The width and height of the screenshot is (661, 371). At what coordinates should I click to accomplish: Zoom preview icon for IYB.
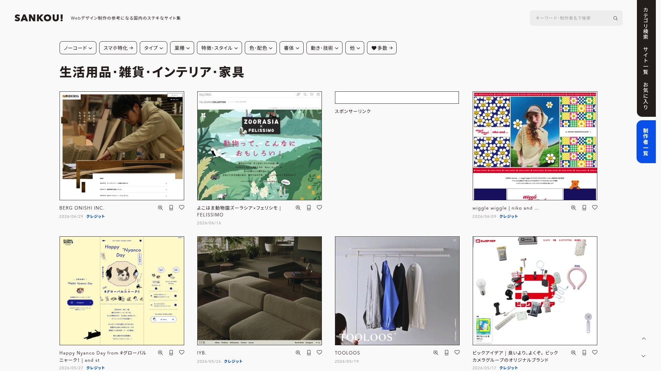(298, 353)
